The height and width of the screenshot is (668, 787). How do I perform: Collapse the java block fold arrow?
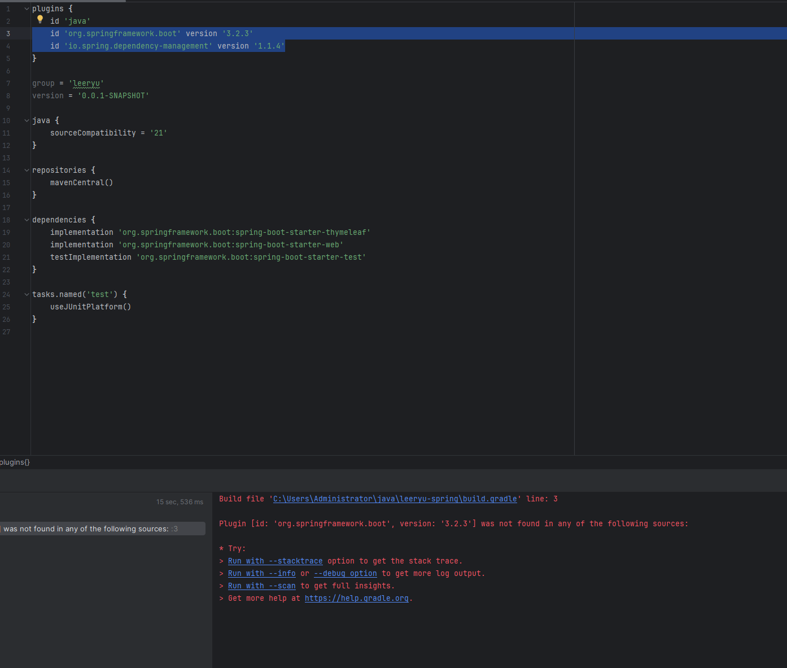[x=27, y=121]
